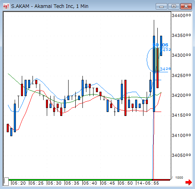This screenshot has width=195, height=189.
Task: Click the 05:45 time axis label
Action: point(108,183)
